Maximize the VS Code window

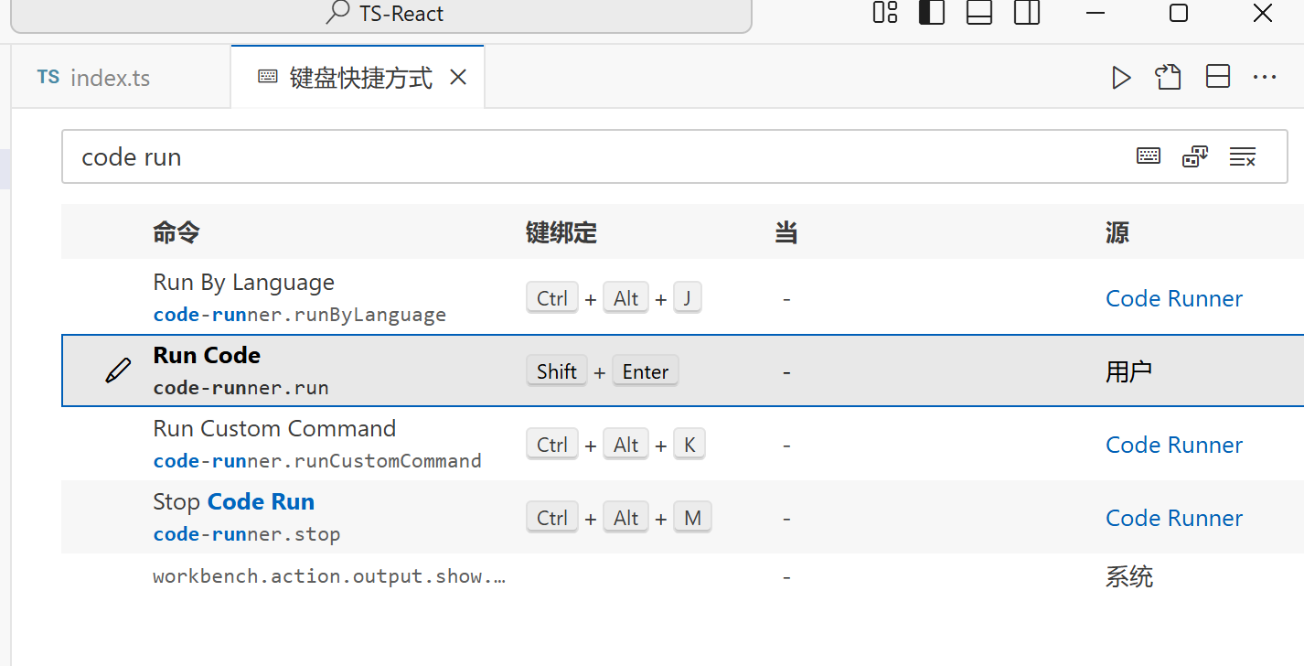point(1179,13)
